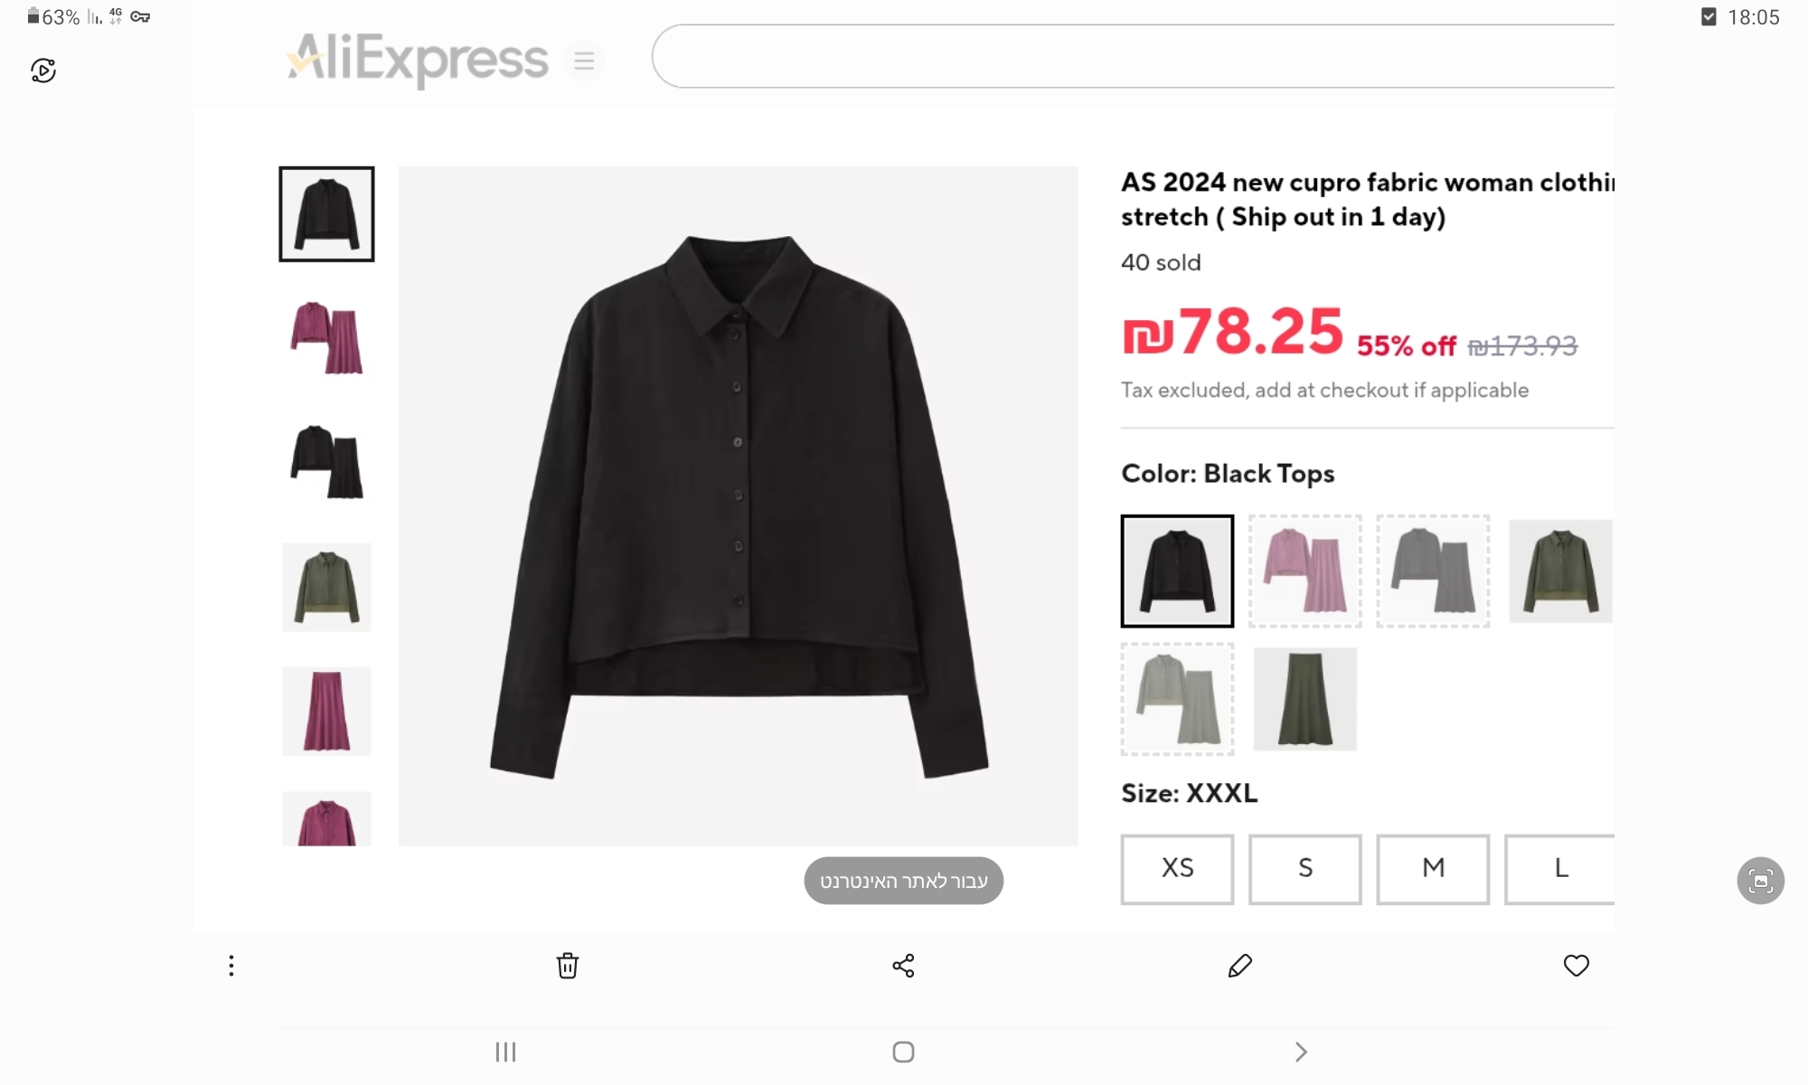Screen dimensions: 1808x1085
Task: Click the AliExpress logo
Action: point(417,59)
